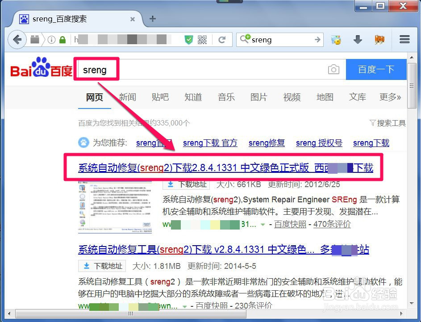421x322 pixels.
Task: Click 下载地址 button for the 1.81MB result
Action: click(x=102, y=266)
